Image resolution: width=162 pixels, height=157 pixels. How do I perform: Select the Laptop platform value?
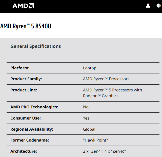pyautogui.click(x=90, y=68)
